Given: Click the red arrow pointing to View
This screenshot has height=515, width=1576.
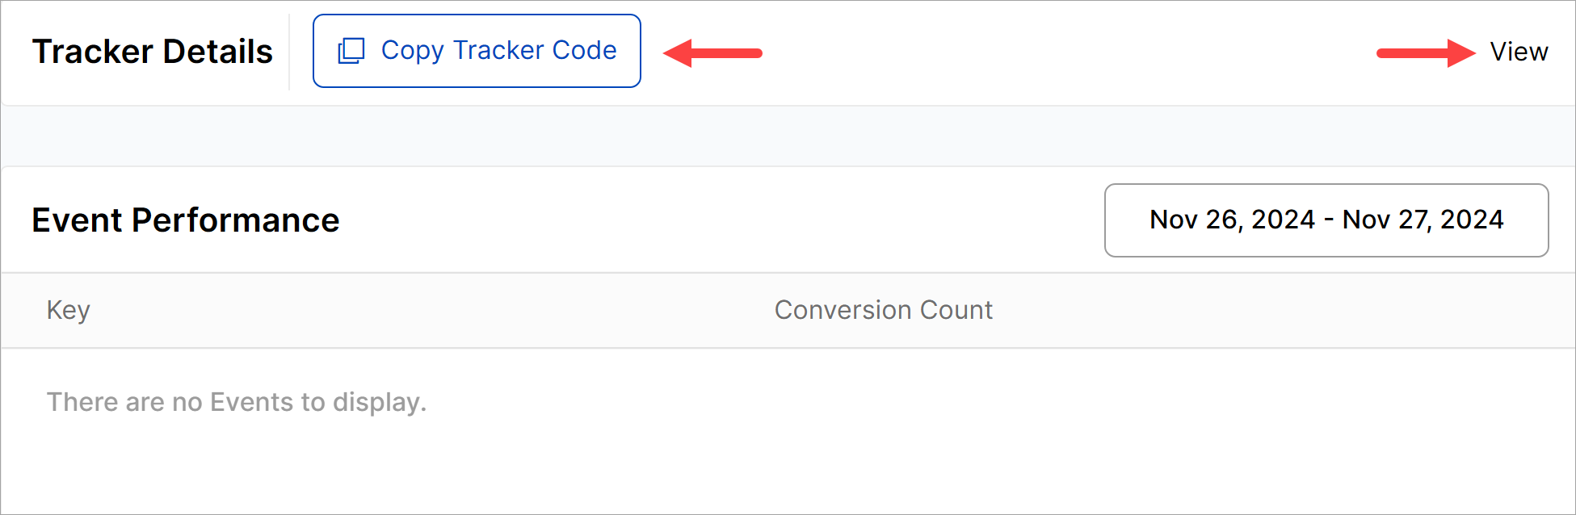Looking at the screenshot, I should 1426,53.
